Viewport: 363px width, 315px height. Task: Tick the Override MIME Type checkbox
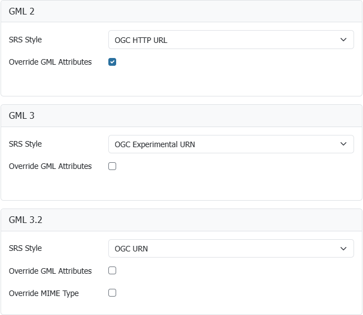pos(112,293)
